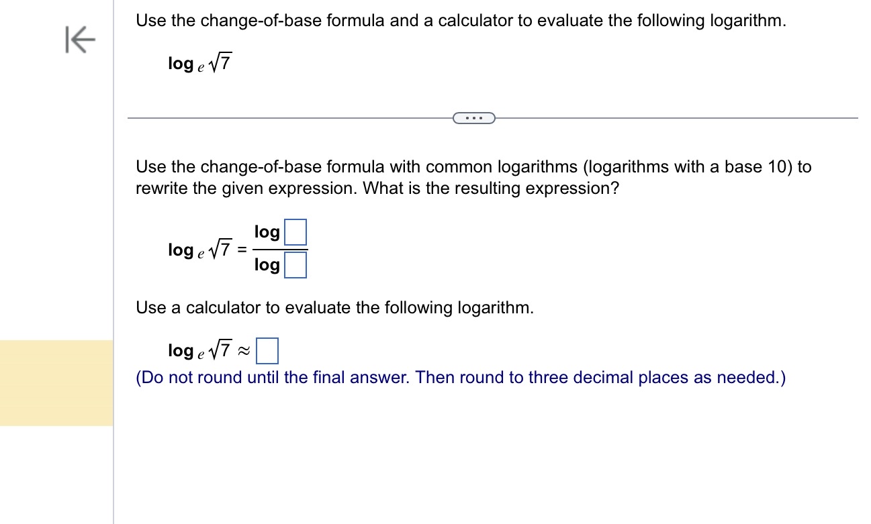Screen dimensions: 871x524
Task: Select the denominator log input box
Action: pos(295,265)
